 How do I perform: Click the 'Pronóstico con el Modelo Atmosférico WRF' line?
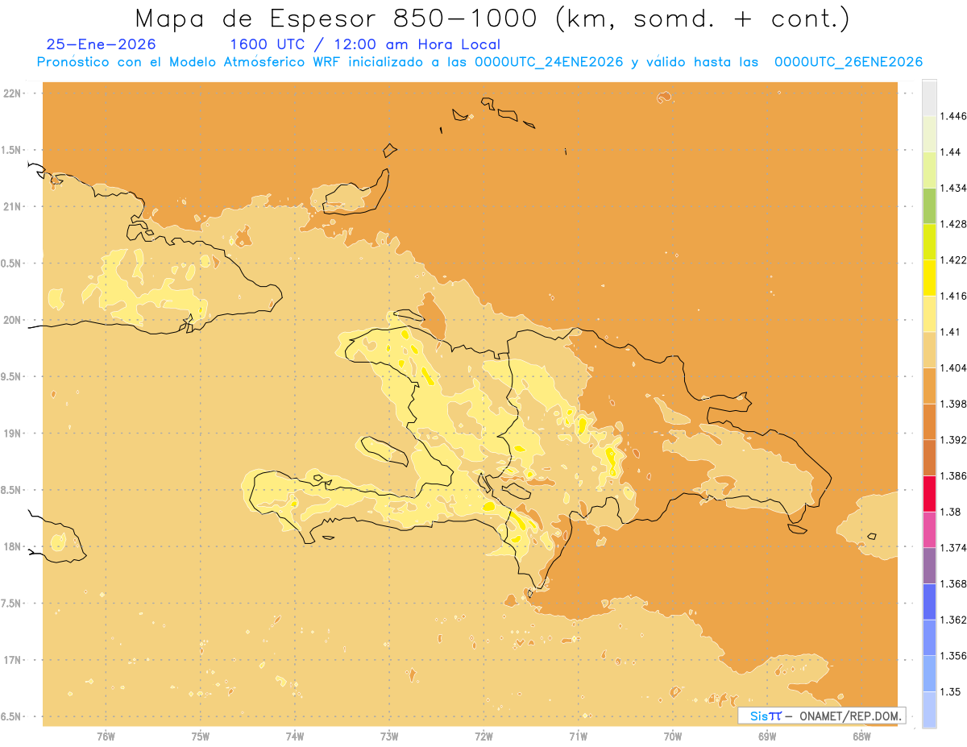click(x=479, y=62)
